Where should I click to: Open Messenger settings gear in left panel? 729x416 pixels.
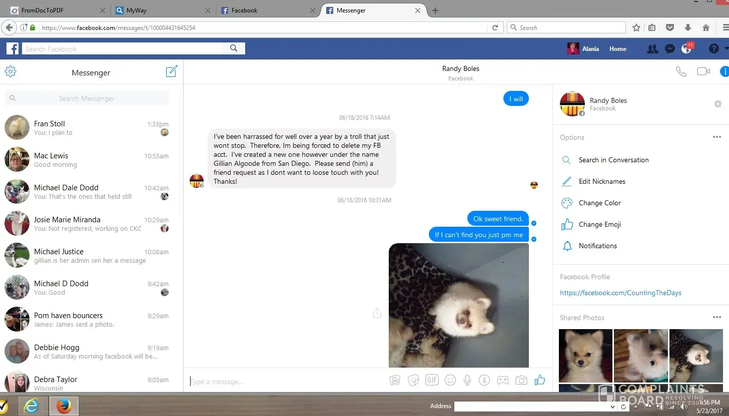11,72
